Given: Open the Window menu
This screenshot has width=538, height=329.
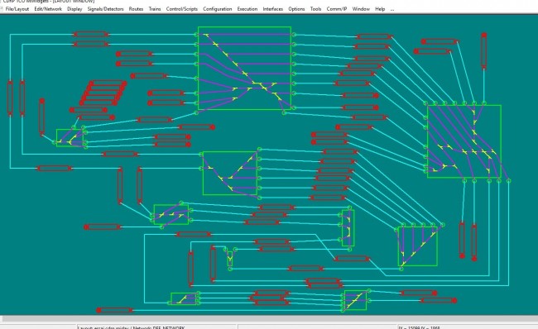Looking at the screenshot, I should click(361, 9).
